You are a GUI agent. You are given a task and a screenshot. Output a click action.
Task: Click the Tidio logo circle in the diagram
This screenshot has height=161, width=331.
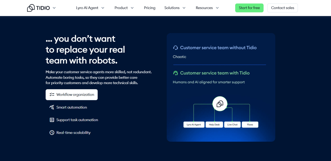coord(220,104)
